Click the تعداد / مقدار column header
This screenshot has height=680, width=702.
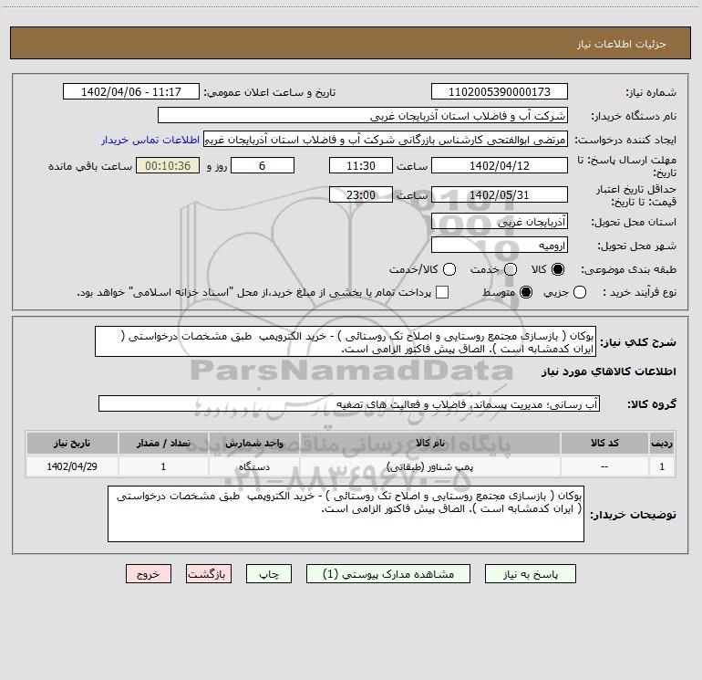click(163, 443)
